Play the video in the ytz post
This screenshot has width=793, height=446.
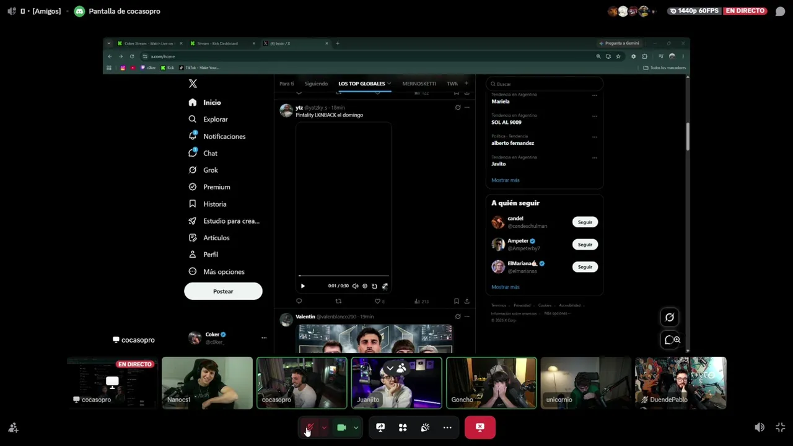[302, 286]
